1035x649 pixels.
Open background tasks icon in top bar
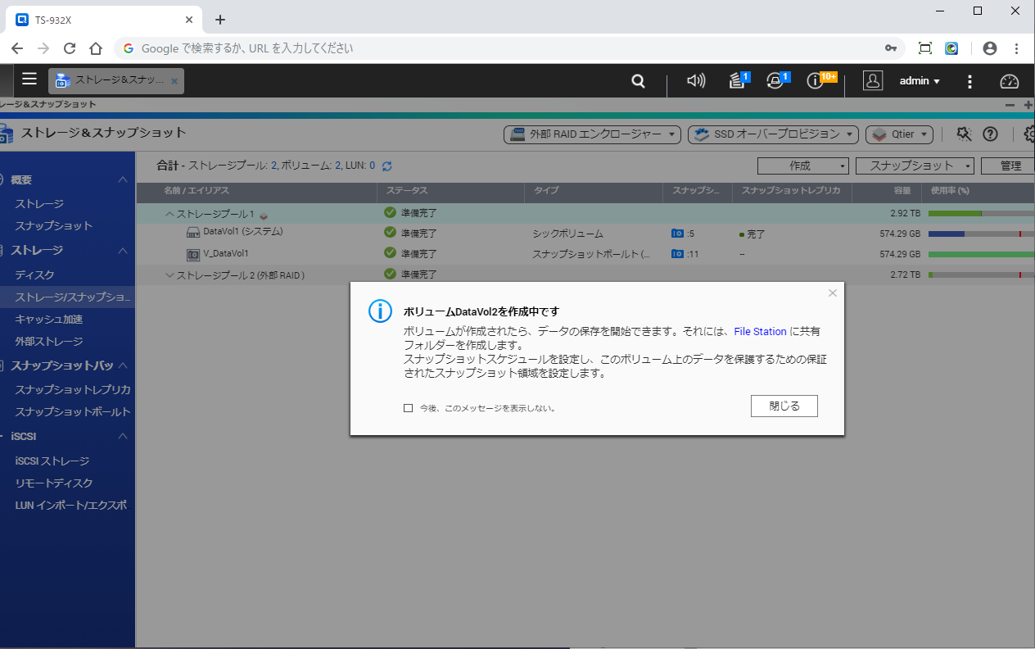point(738,80)
